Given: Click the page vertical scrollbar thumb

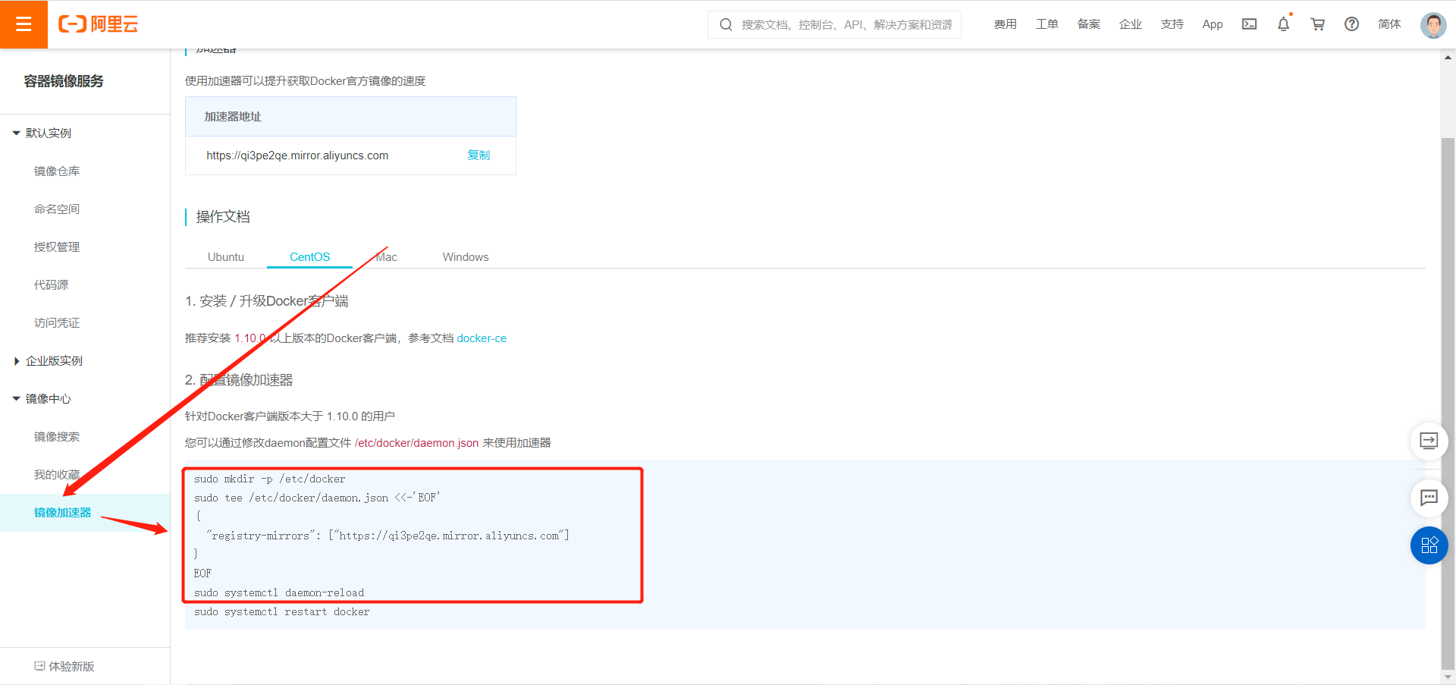Looking at the screenshot, I should click(x=1448, y=402).
